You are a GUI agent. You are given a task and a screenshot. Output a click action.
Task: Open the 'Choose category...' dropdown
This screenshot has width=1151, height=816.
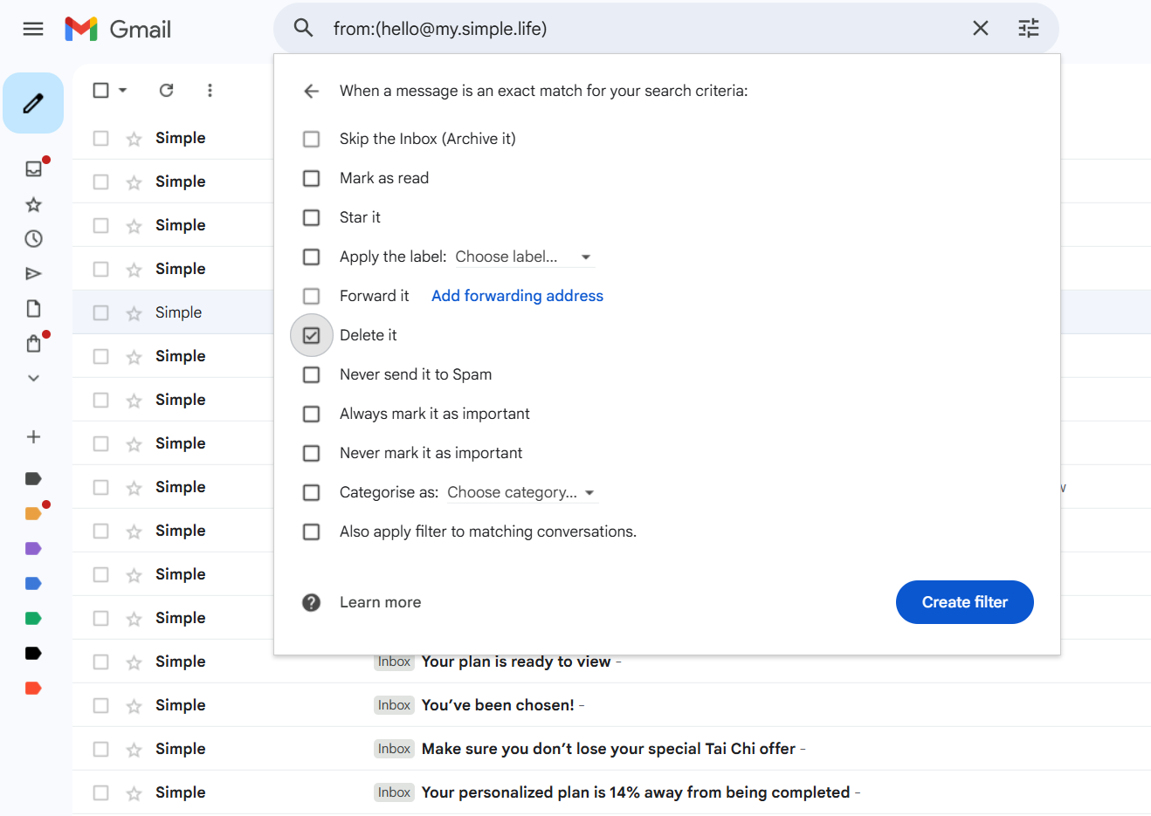(521, 492)
